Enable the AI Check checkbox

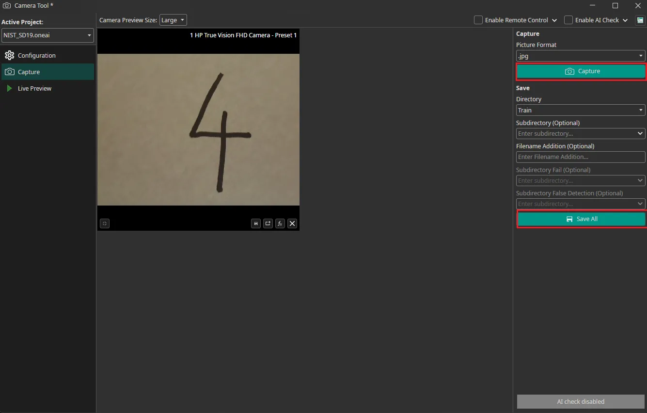click(x=568, y=20)
